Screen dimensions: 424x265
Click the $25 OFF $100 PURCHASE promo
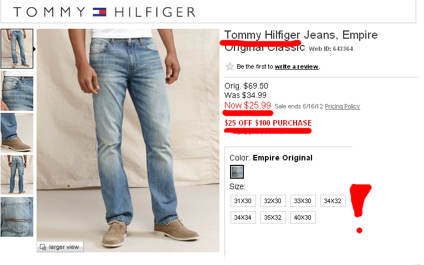[268, 123]
